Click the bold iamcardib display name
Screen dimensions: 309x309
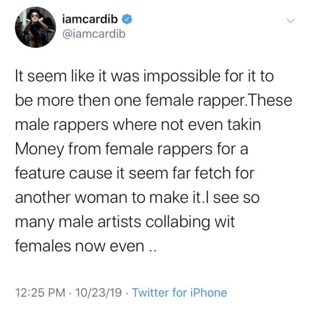tap(90, 19)
